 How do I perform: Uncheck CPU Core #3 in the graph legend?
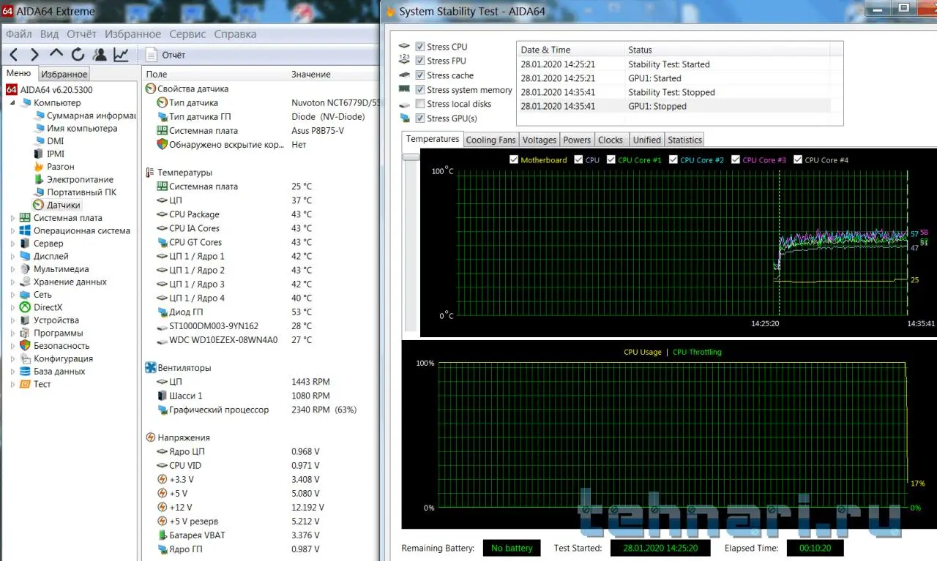(736, 160)
